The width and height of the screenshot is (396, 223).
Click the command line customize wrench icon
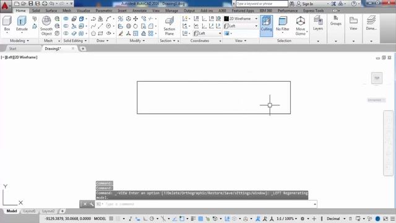92,204
